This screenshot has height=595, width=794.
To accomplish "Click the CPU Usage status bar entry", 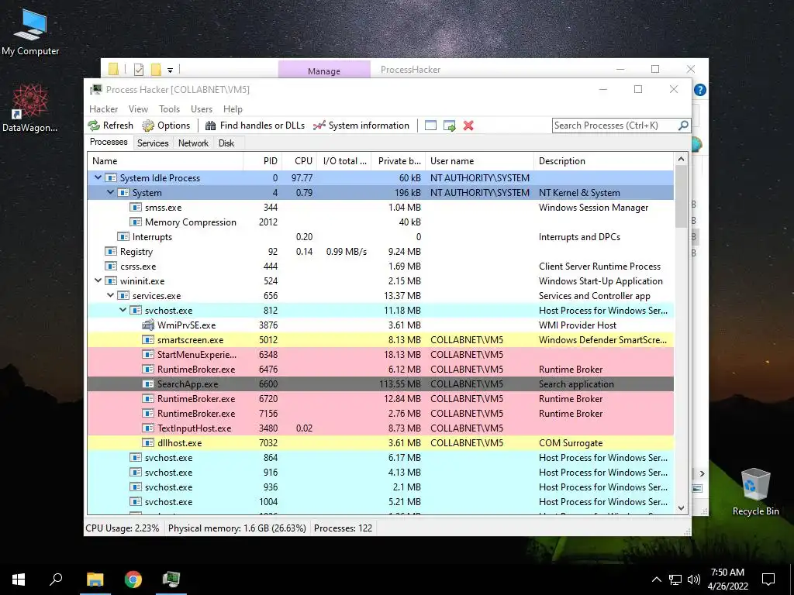I will click(123, 528).
